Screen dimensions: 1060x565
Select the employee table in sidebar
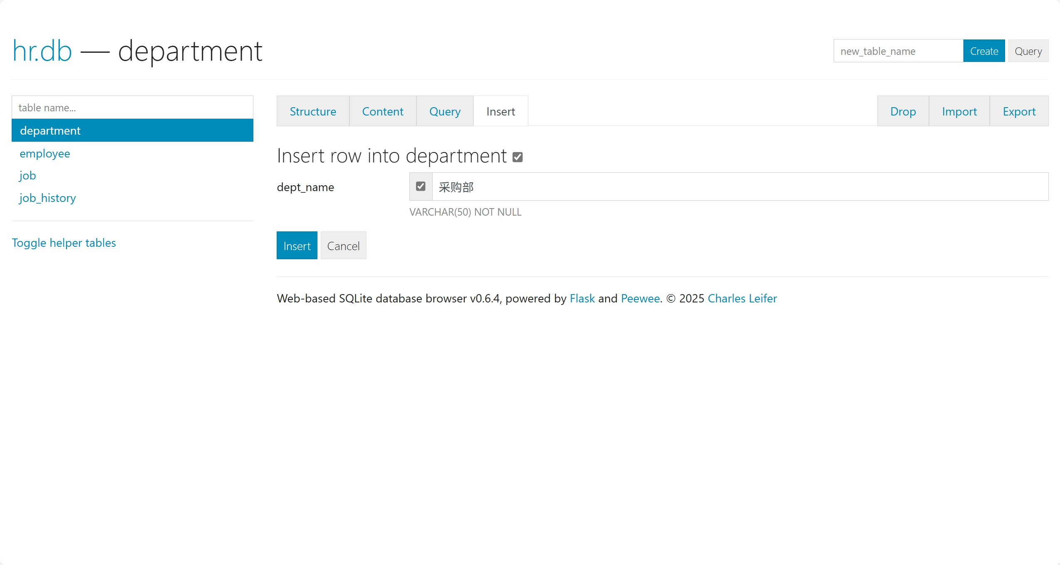[45, 153]
